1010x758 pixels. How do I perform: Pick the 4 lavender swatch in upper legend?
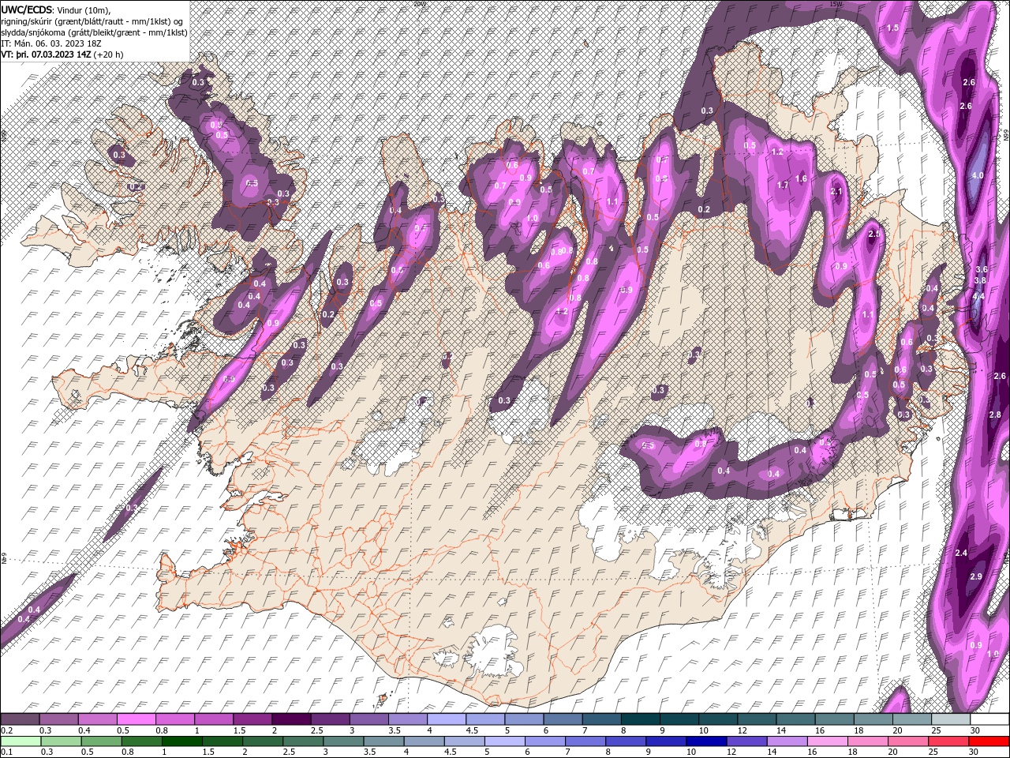point(446,719)
